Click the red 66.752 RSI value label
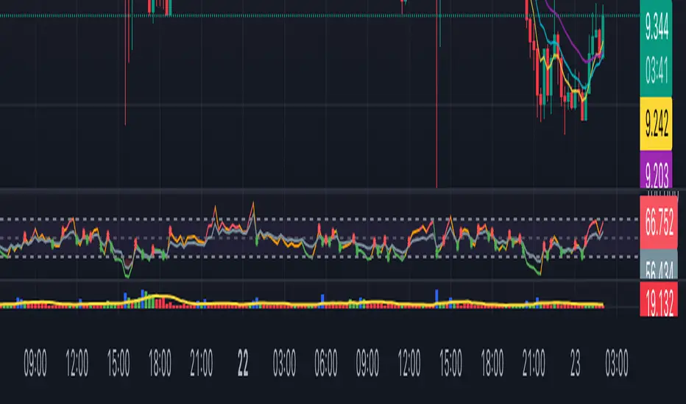This screenshot has height=404, width=686. [x=659, y=223]
